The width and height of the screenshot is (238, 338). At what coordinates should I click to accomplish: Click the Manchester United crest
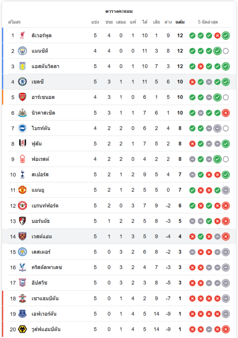pos(22,190)
